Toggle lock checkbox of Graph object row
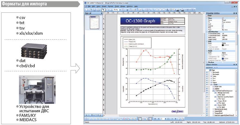 pos(209,84)
